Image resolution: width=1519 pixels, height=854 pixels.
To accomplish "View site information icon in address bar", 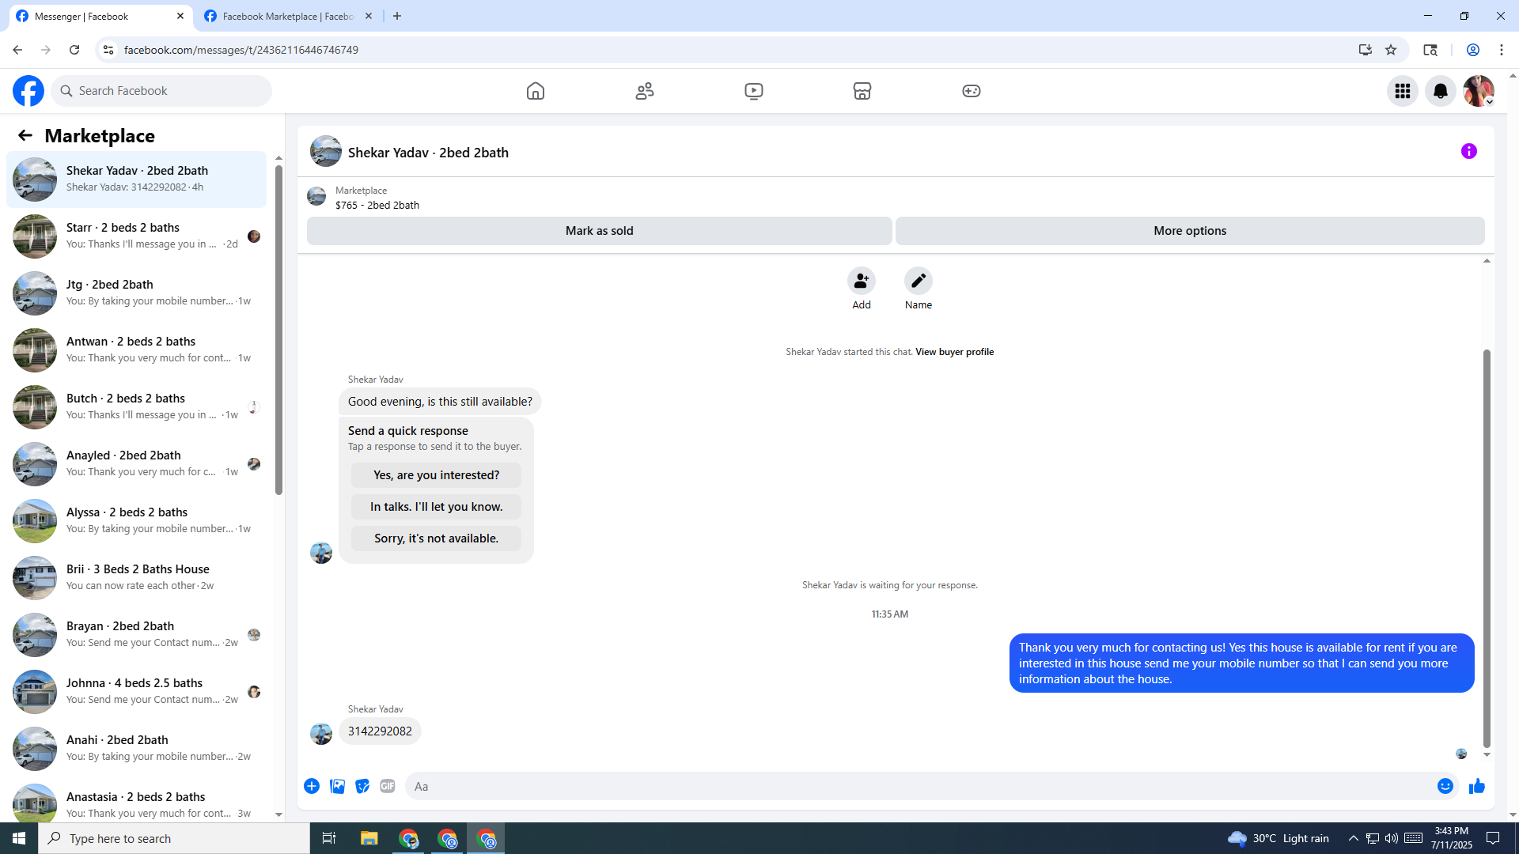I will click(108, 50).
